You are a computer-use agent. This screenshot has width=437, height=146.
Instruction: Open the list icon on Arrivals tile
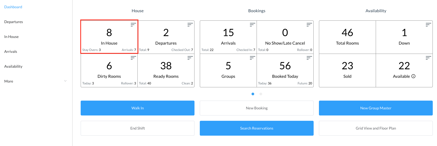click(x=252, y=25)
